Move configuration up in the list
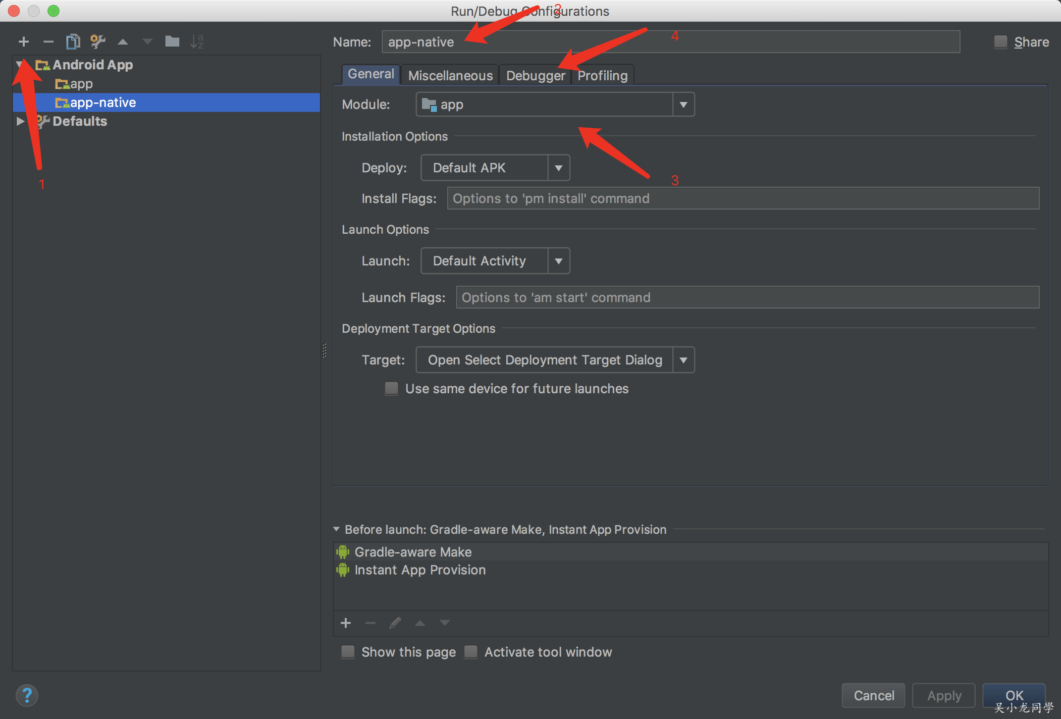The image size is (1061, 719). [x=123, y=42]
